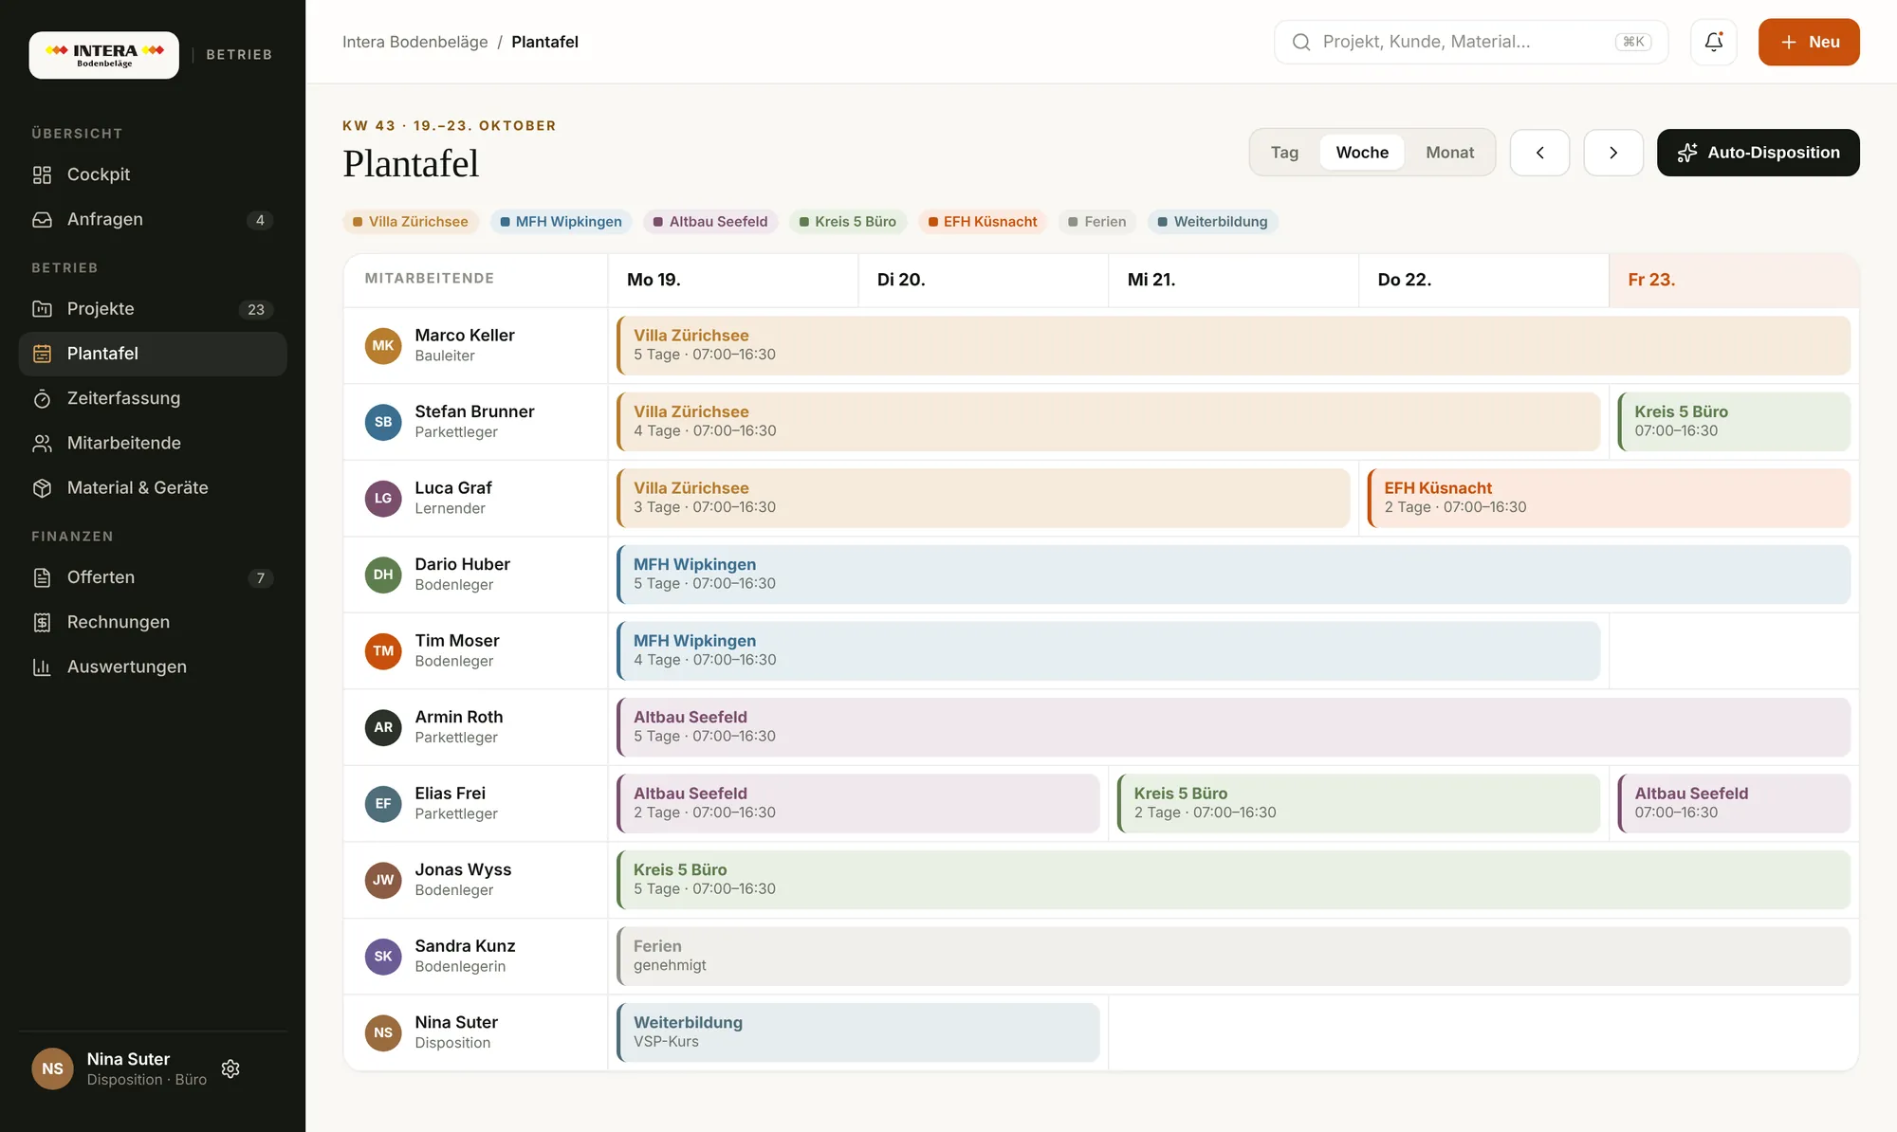Go to Anfragen in the sidebar
This screenshot has width=1897, height=1132.
tap(153, 219)
